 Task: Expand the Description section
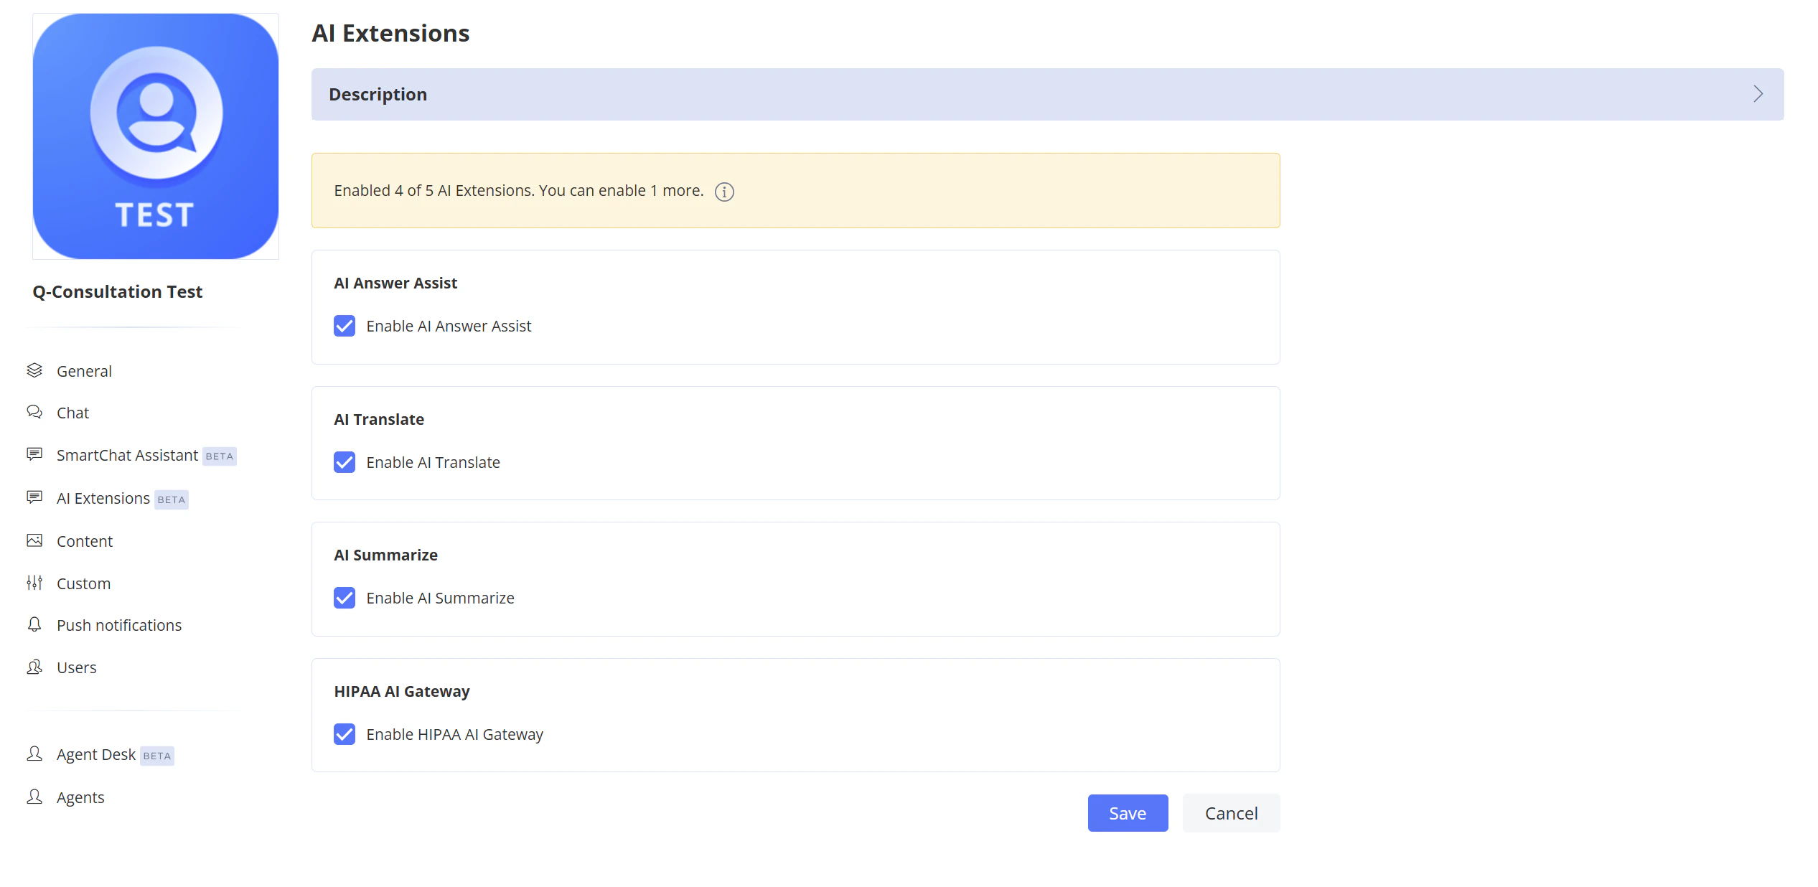coord(378,94)
